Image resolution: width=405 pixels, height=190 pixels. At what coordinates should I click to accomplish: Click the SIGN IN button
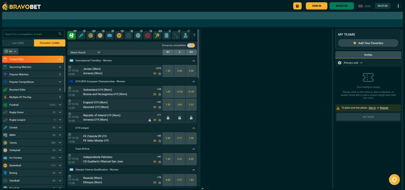pyautogui.click(x=316, y=6)
